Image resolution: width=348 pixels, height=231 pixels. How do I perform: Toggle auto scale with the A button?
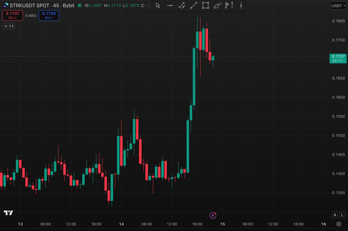point(335,215)
